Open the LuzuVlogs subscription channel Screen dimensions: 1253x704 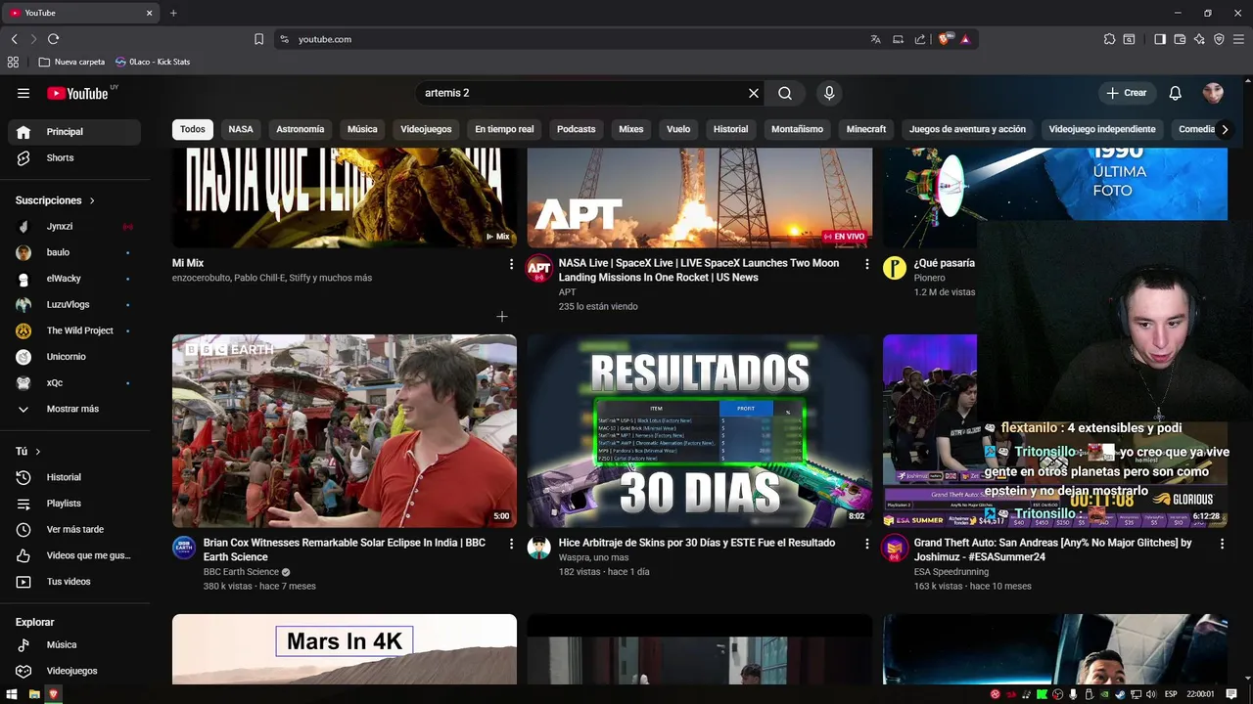click(74, 304)
